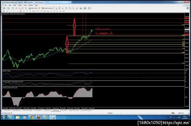The image size is (191, 126).
Task: Switch to H4 timeframe
Action: 54,11
